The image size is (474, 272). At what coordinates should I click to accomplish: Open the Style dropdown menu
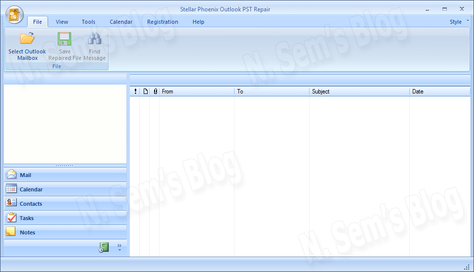pyautogui.click(x=459, y=22)
